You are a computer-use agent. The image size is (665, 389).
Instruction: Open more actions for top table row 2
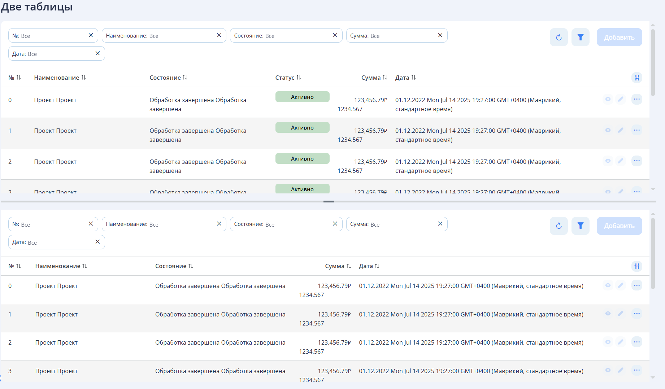click(636, 161)
